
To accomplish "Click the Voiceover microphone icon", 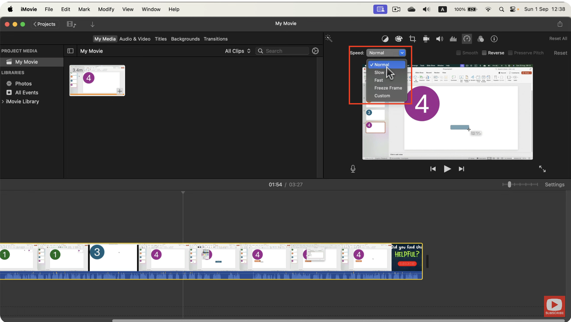I will (352, 169).
